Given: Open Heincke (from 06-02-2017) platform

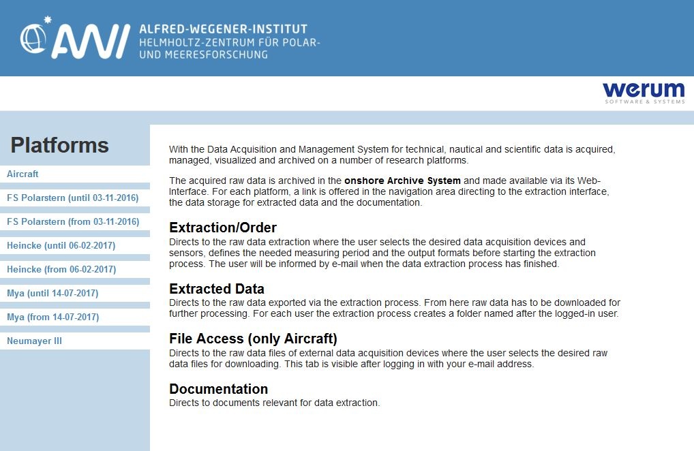Looking at the screenshot, I should pos(61,269).
